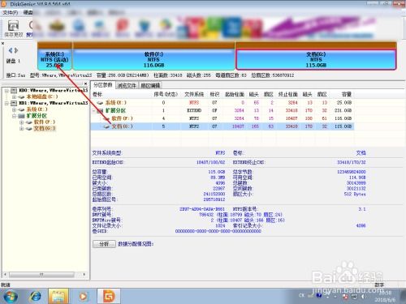The height and width of the screenshot is (304, 406).
Task: Go to the next disk arrow
Action: point(16,50)
